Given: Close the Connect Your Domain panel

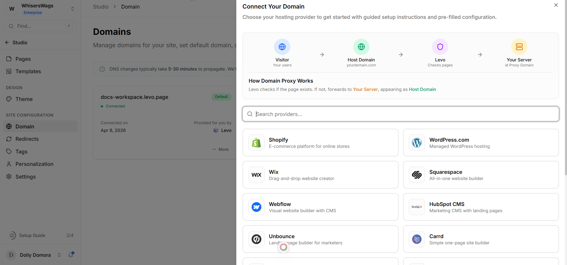Looking at the screenshot, I should 556,5.
